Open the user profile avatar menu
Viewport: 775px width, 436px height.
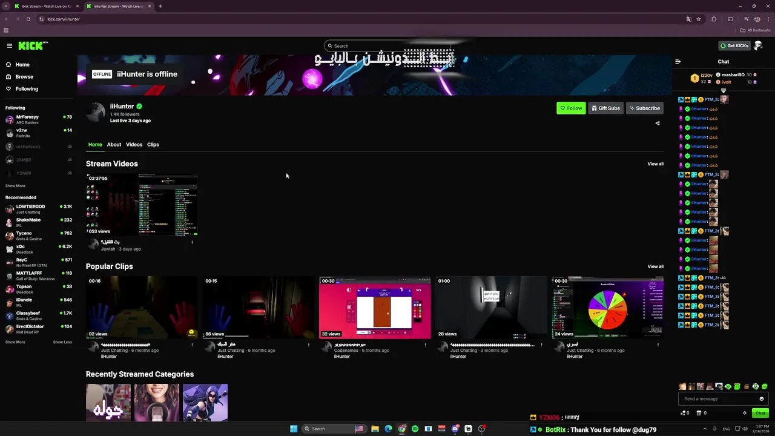[758, 46]
